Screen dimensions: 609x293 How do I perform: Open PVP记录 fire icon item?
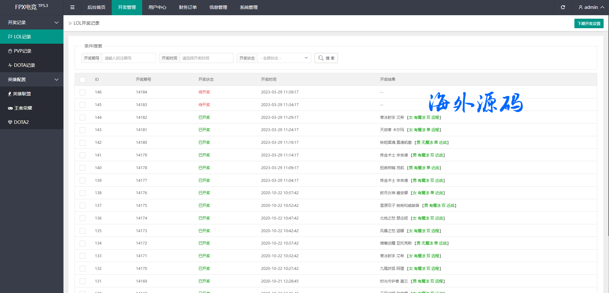(x=10, y=51)
